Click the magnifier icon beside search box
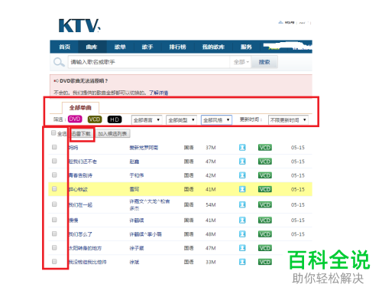Screen dimensions: 382x294 (x=59, y=62)
